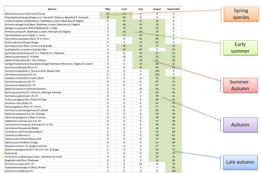Click the August column header

pos(157,9)
